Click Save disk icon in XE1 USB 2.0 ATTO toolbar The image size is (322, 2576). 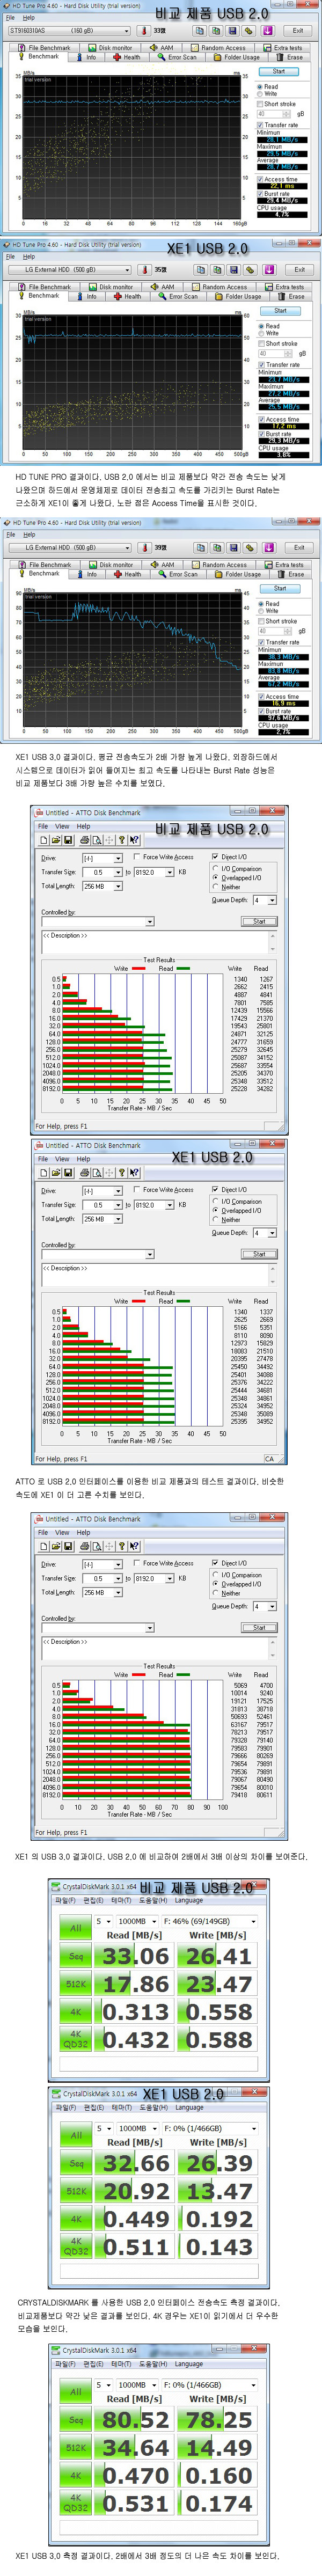(67, 1172)
